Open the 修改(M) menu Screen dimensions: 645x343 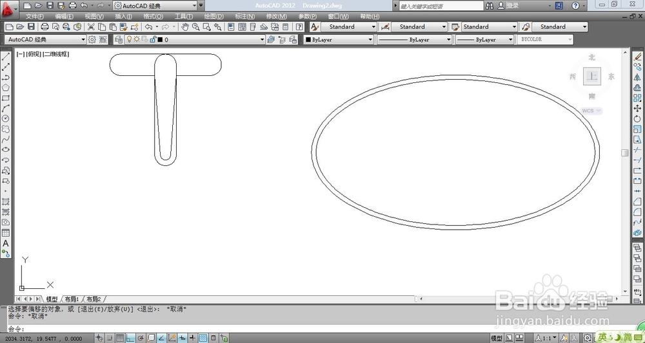277,17
